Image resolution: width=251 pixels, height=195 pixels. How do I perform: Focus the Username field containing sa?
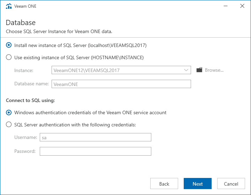(96, 137)
